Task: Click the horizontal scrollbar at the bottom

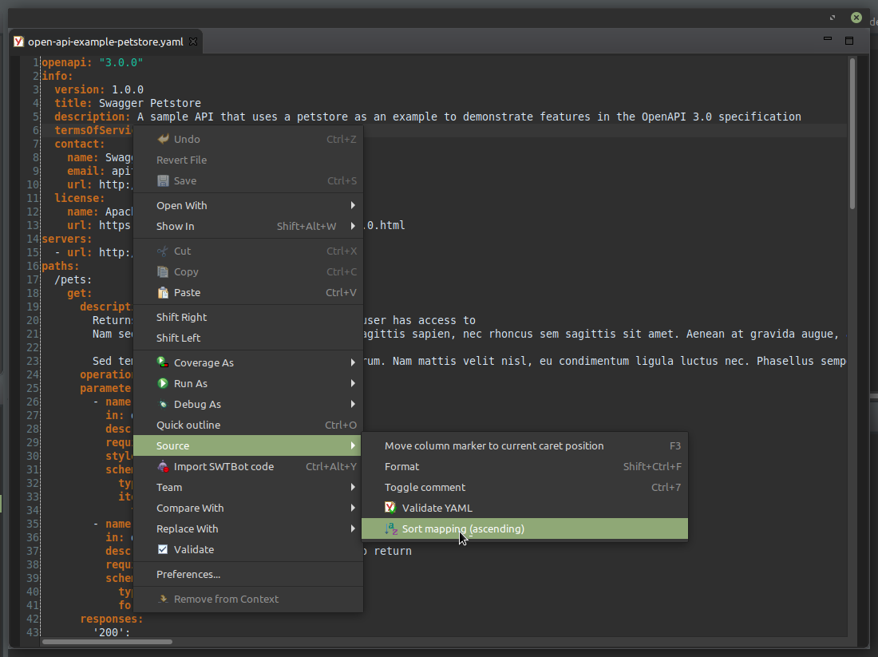Action: [x=108, y=641]
